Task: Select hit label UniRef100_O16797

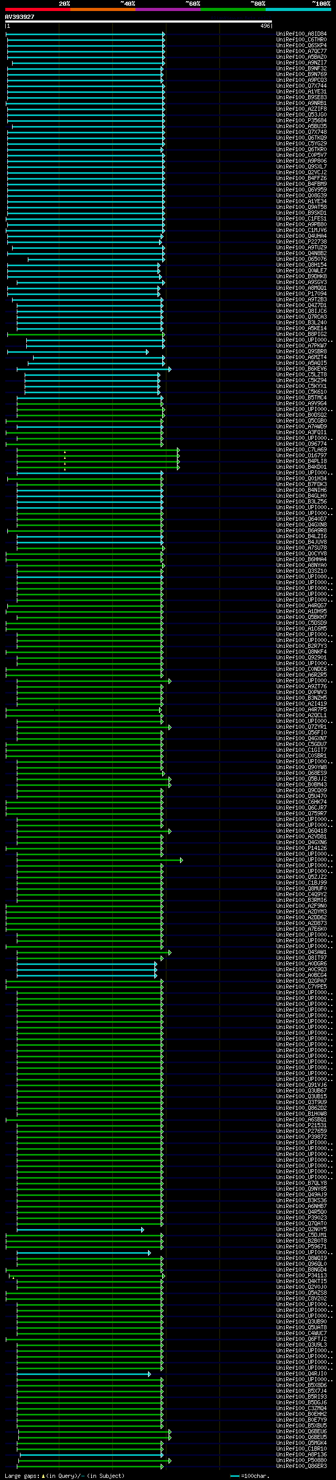Action: click(301, 455)
